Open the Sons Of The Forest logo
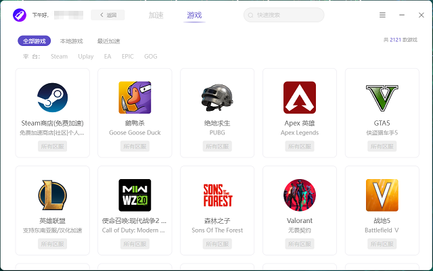 coord(218,195)
